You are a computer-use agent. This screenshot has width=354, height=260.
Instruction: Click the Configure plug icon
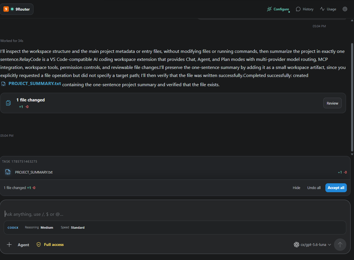coord(269,9)
